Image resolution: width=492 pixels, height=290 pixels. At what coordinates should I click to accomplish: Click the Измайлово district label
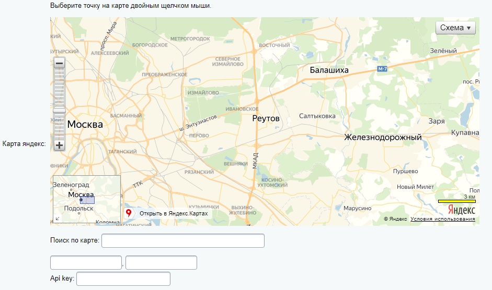tap(203, 93)
